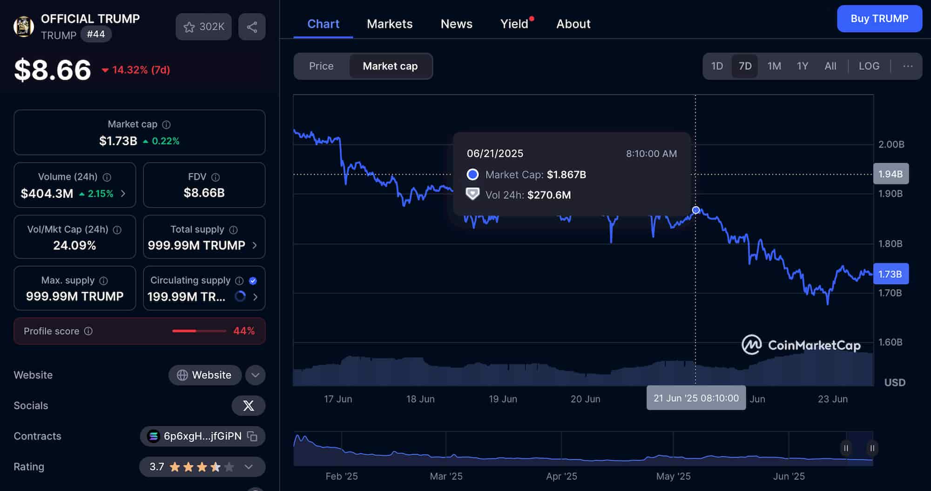931x491 pixels.
Task: Open the Yield tab
Action: pos(514,24)
